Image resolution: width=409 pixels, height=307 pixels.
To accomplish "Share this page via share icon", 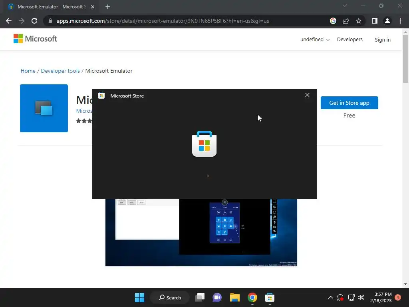I will [x=346, y=21].
